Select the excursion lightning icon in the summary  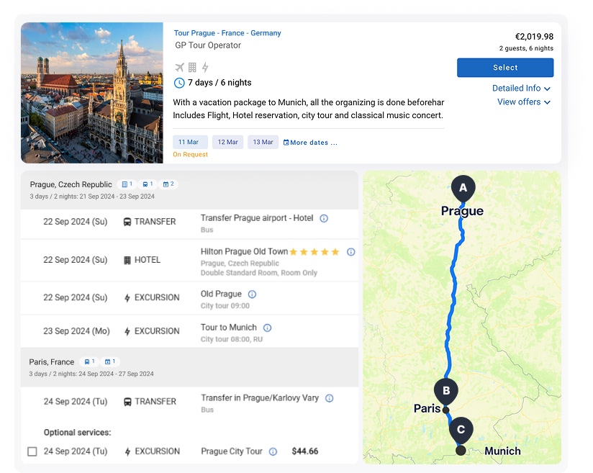tap(205, 68)
